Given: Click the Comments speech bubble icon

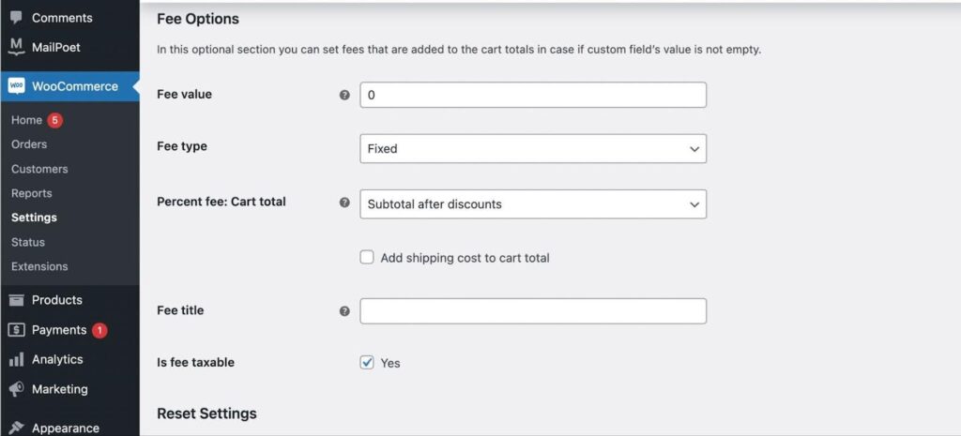Looking at the screenshot, I should click(x=17, y=18).
